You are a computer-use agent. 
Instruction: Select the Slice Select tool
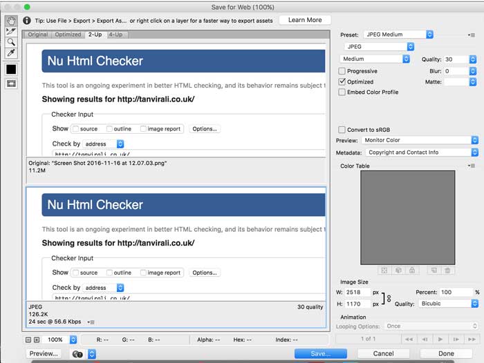[11, 32]
